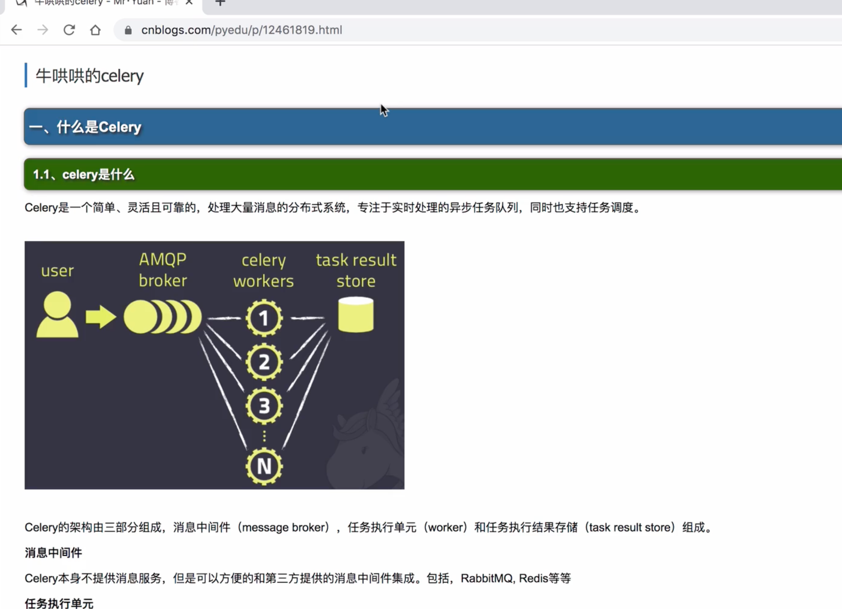Reload the page with refresh icon
This screenshot has height=609, width=842.
(69, 30)
